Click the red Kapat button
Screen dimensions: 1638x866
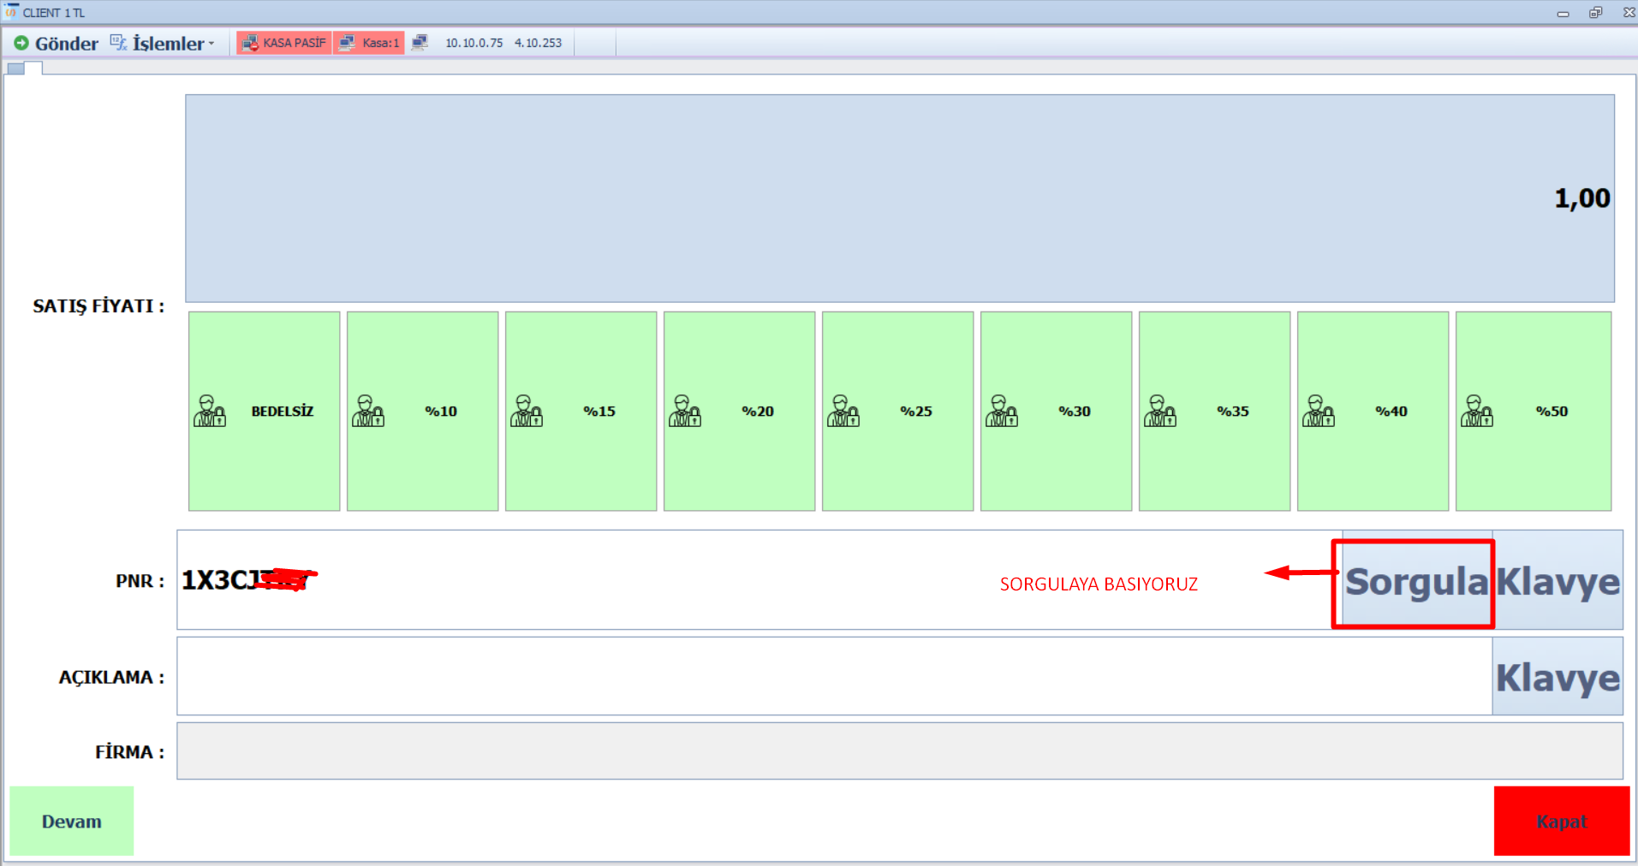pyautogui.click(x=1562, y=822)
